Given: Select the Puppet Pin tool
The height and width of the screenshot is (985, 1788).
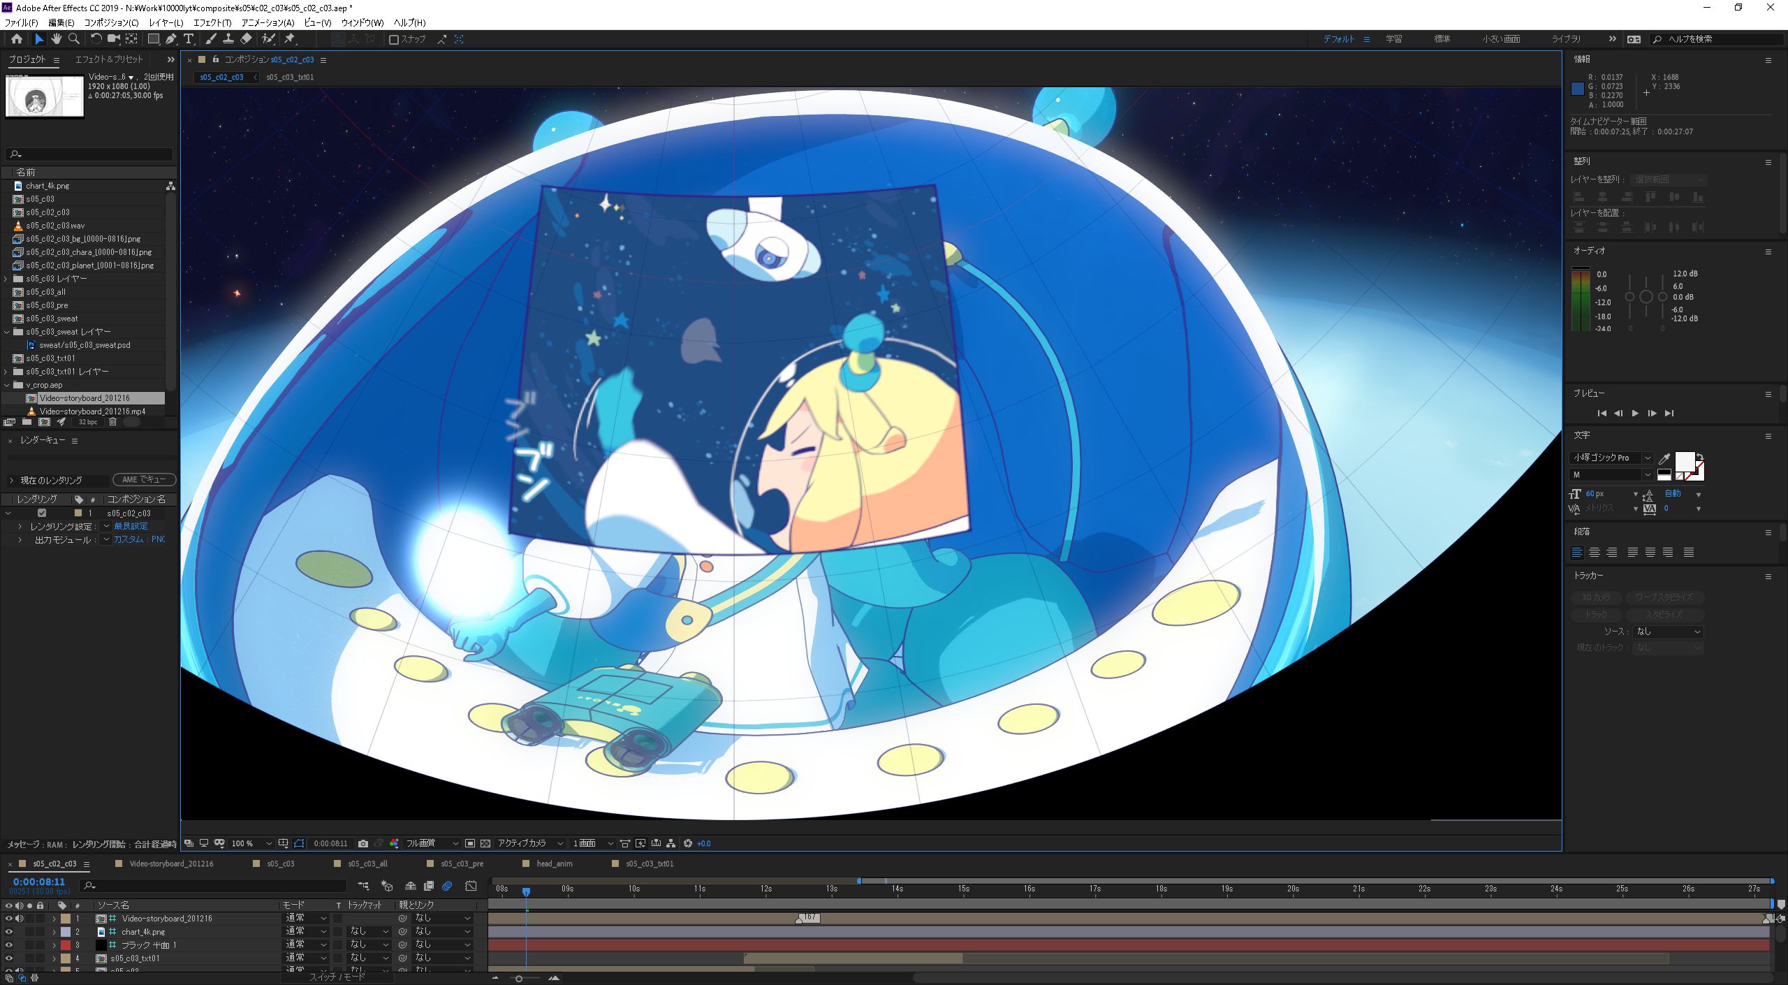Looking at the screenshot, I should [290, 39].
